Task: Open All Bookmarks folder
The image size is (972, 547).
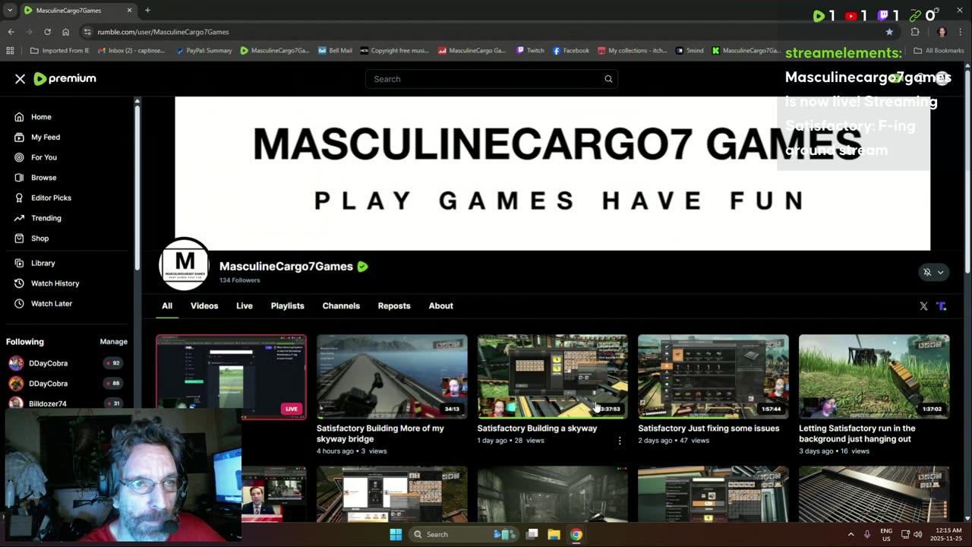Action: click(x=939, y=51)
